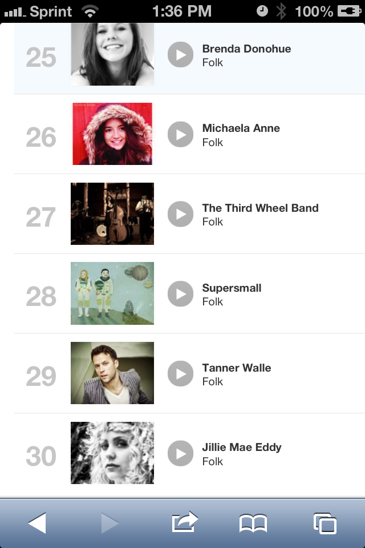Open Supersmall artwork thumbnail
365x548 pixels.
[x=112, y=293]
